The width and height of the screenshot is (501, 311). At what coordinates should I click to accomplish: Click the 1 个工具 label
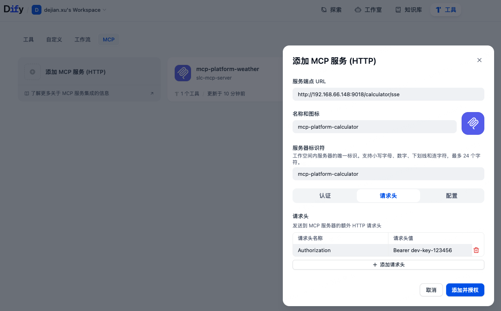coord(187,94)
